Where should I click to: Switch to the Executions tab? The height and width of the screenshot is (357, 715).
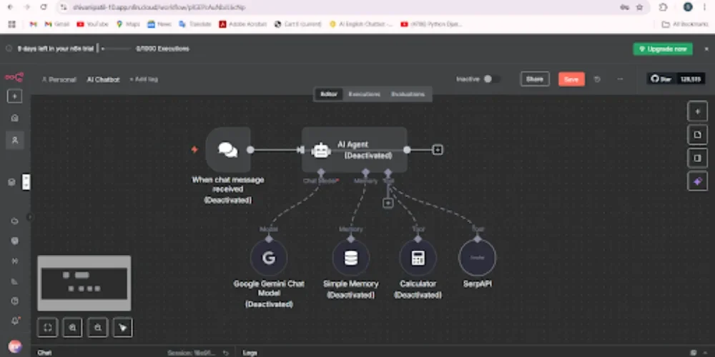point(364,94)
